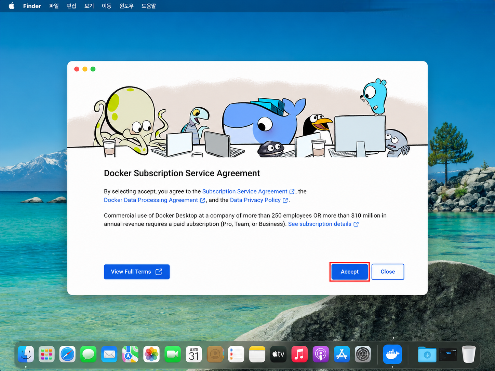Open the Data Privacy Policy link

coord(255,200)
